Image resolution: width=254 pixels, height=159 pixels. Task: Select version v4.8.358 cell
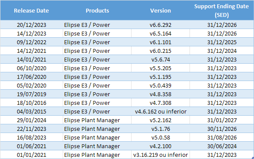(161, 94)
